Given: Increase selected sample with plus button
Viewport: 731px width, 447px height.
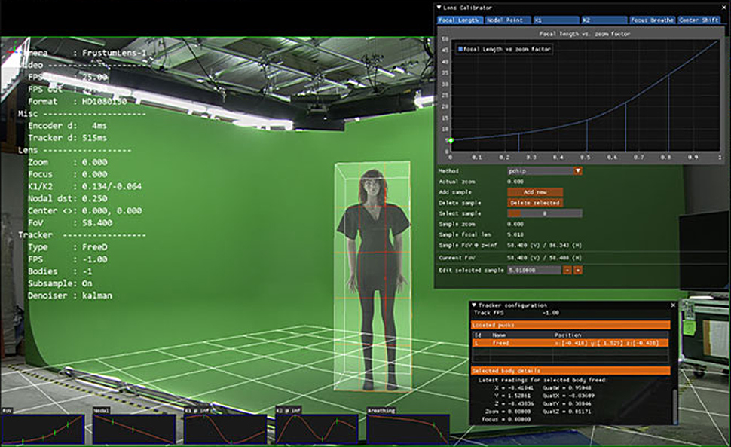Looking at the screenshot, I should pos(578,269).
